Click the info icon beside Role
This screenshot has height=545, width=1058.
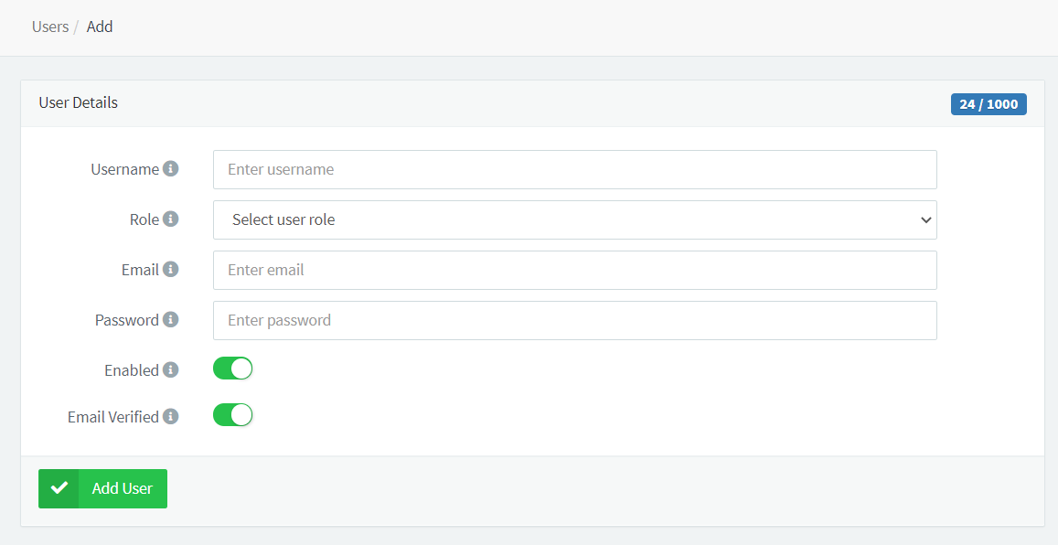171,219
